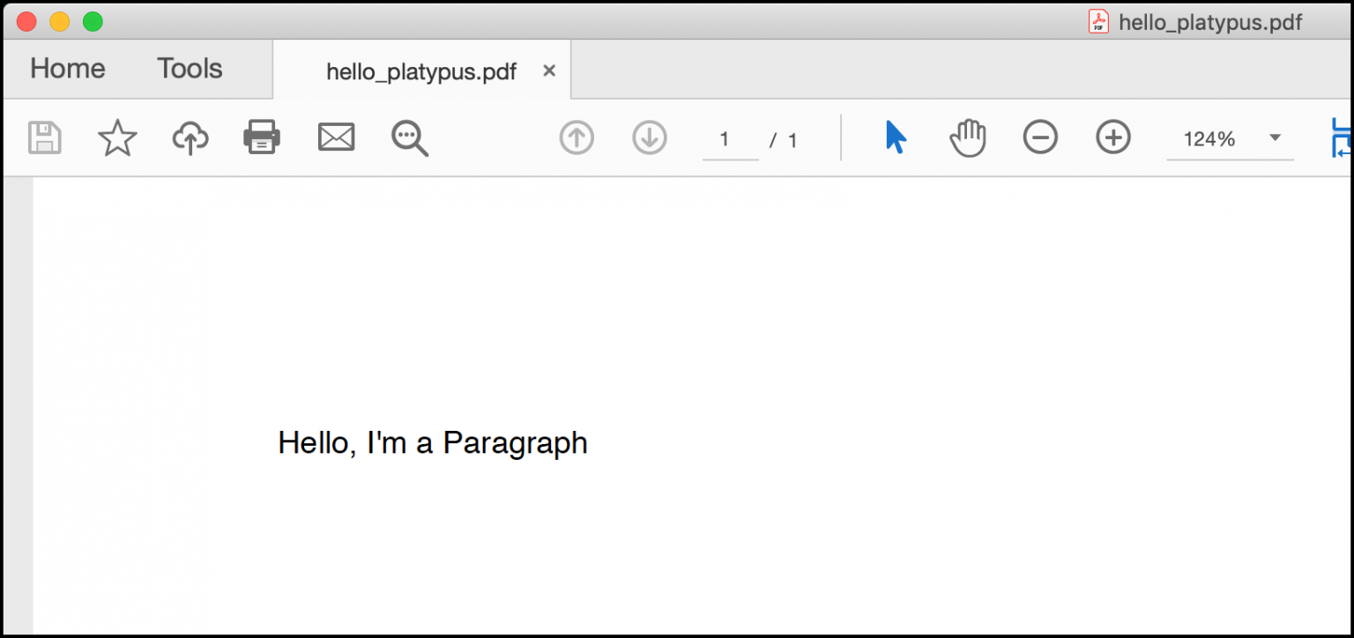Switch to the Tools tab
Image resolution: width=1354 pixels, height=638 pixels.
(x=190, y=69)
